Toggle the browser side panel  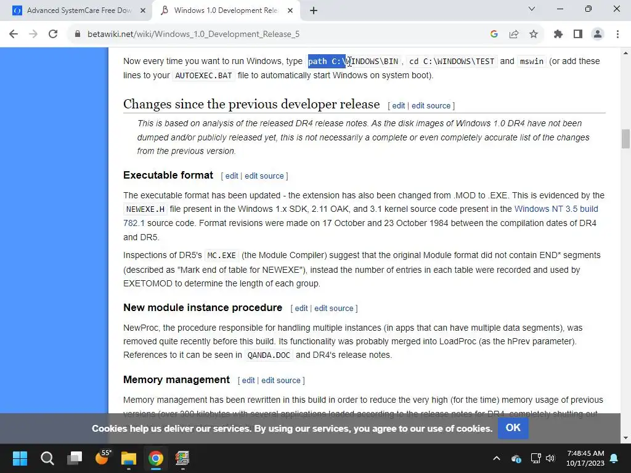tap(578, 34)
